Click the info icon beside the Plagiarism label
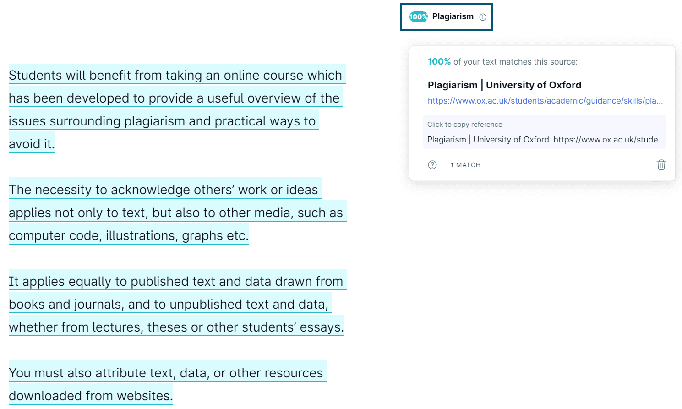Screen dimensions: 682x409 (x=483, y=16)
